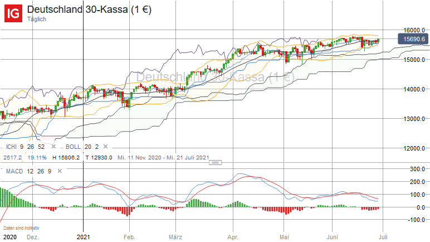Click the 2517.2 price change value

point(12,158)
